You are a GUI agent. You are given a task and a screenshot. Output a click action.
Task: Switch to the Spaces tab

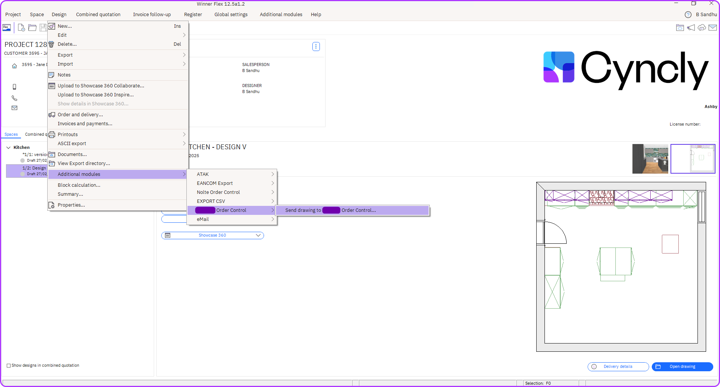11,135
